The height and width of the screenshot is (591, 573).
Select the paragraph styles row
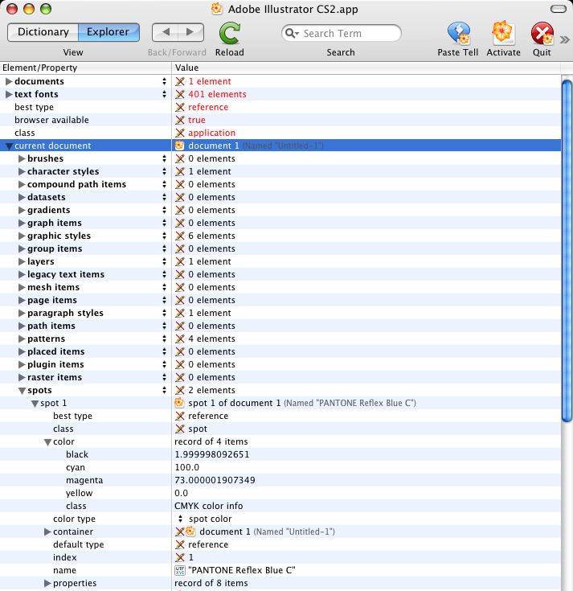click(x=280, y=313)
